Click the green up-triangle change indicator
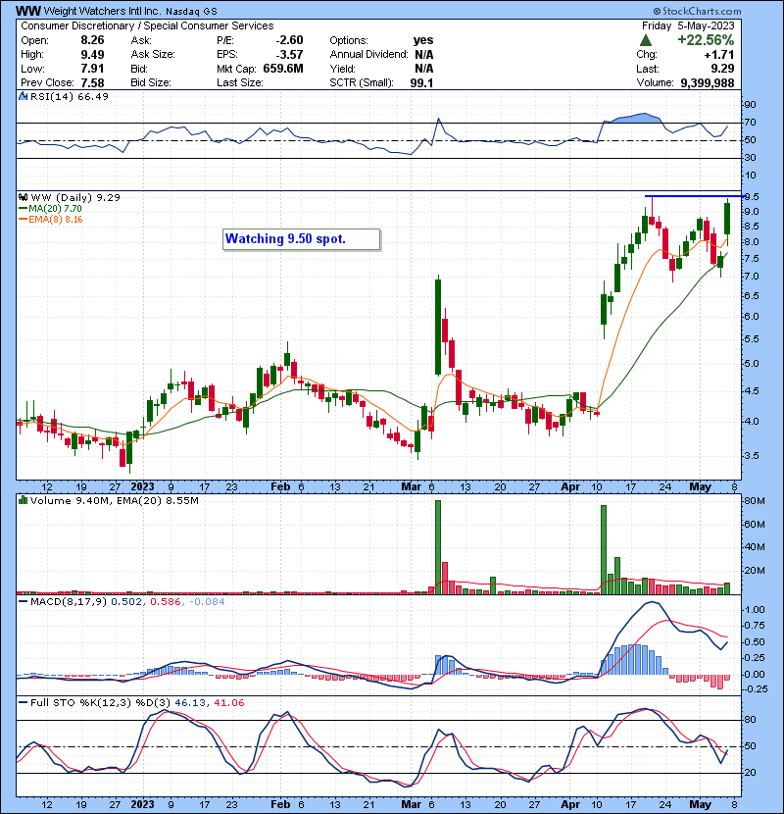This screenshot has height=814, width=784. (x=646, y=40)
